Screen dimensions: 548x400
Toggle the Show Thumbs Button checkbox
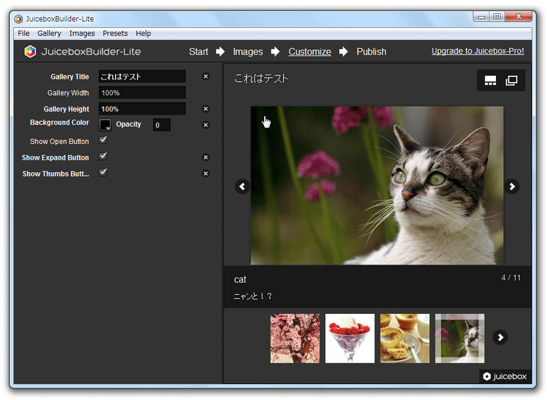coord(103,173)
